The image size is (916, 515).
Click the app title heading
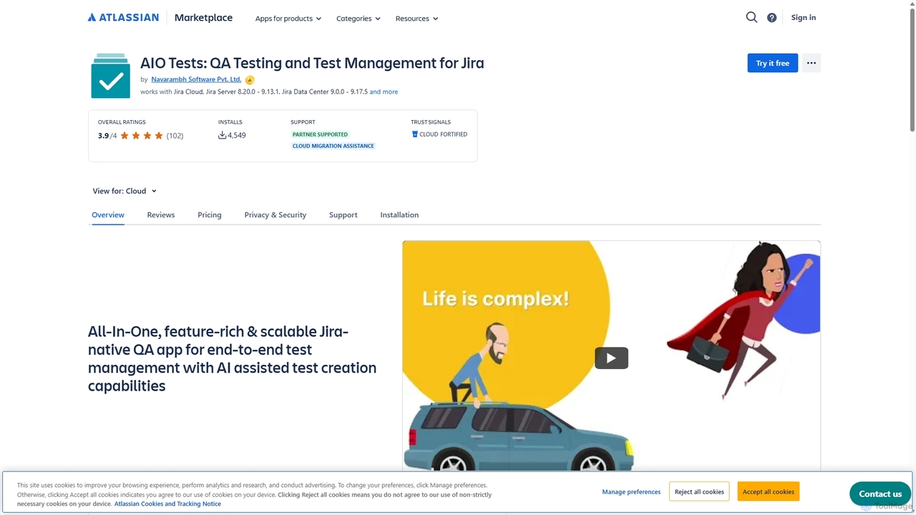click(x=312, y=63)
